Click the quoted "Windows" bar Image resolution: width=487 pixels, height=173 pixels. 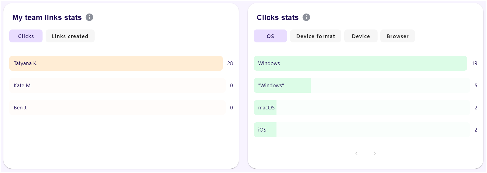pyautogui.click(x=362, y=85)
